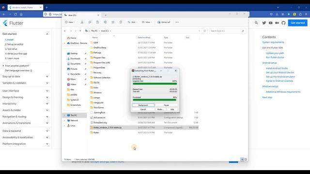The width and height of the screenshot is (310, 174).
Task: Expand the Samples & codelabs section
Action: 47,83
